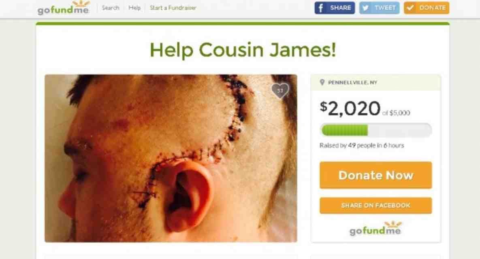Click the gofundme logo under Share button
The image size is (480, 259).
tap(375, 228)
